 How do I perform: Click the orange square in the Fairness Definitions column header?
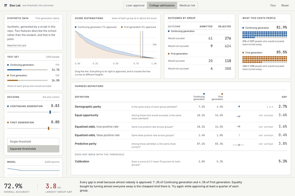[222, 94]
